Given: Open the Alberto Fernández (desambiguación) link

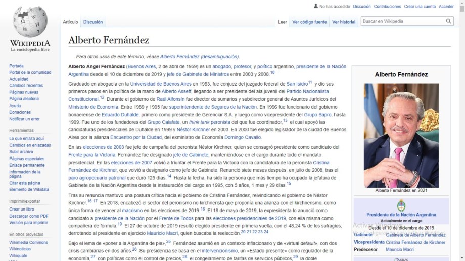Looking at the screenshot, I should (x=199, y=56).
